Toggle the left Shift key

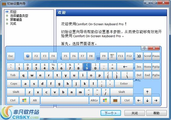[x=16, y=92]
